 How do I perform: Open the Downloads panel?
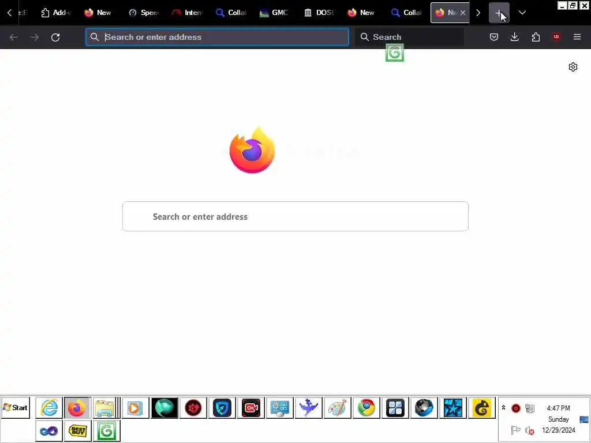coord(514,37)
